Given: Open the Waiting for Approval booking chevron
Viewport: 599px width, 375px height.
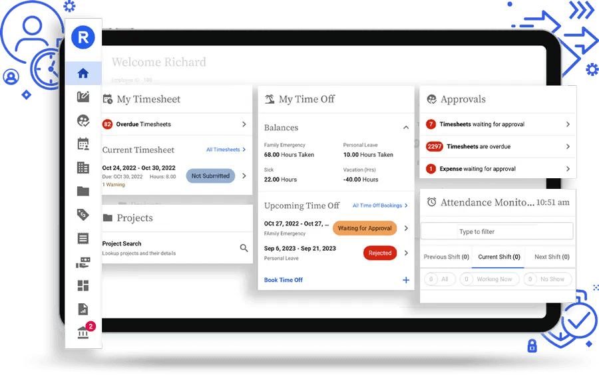Looking at the screenshot, I should (406, 228).
